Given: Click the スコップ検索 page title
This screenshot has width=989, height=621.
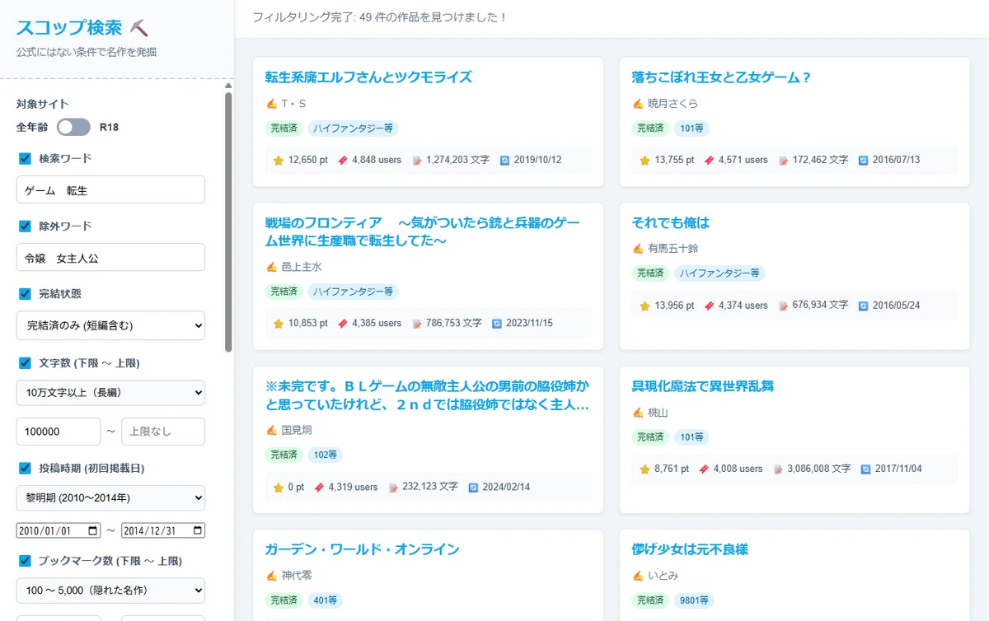Looking at the screenshot, I should coord(70,29).
